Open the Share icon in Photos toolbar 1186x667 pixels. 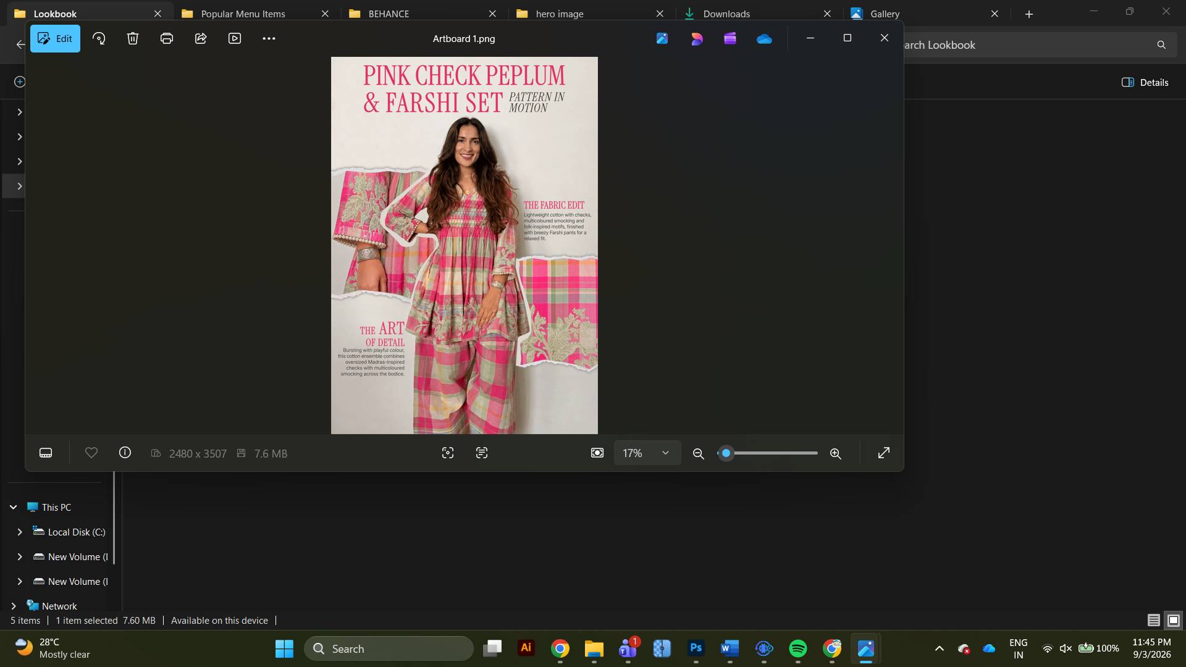(x=201, y=38)
